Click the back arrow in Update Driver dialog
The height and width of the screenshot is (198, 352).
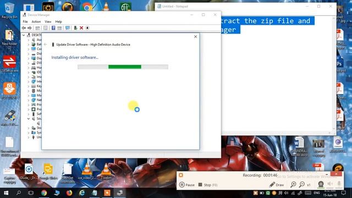(x=45, y=45)
